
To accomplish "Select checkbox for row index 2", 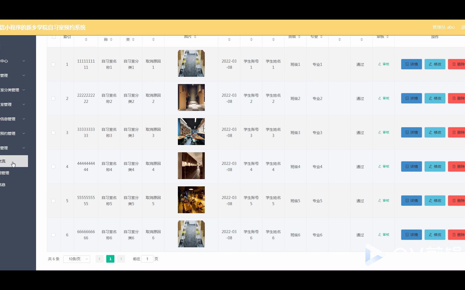I will pyautogui.click(x=53, y=99).
